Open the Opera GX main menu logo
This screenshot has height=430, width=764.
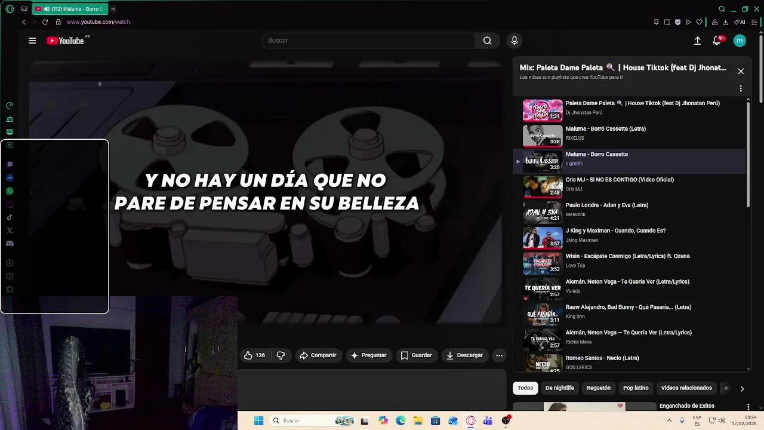10,9
